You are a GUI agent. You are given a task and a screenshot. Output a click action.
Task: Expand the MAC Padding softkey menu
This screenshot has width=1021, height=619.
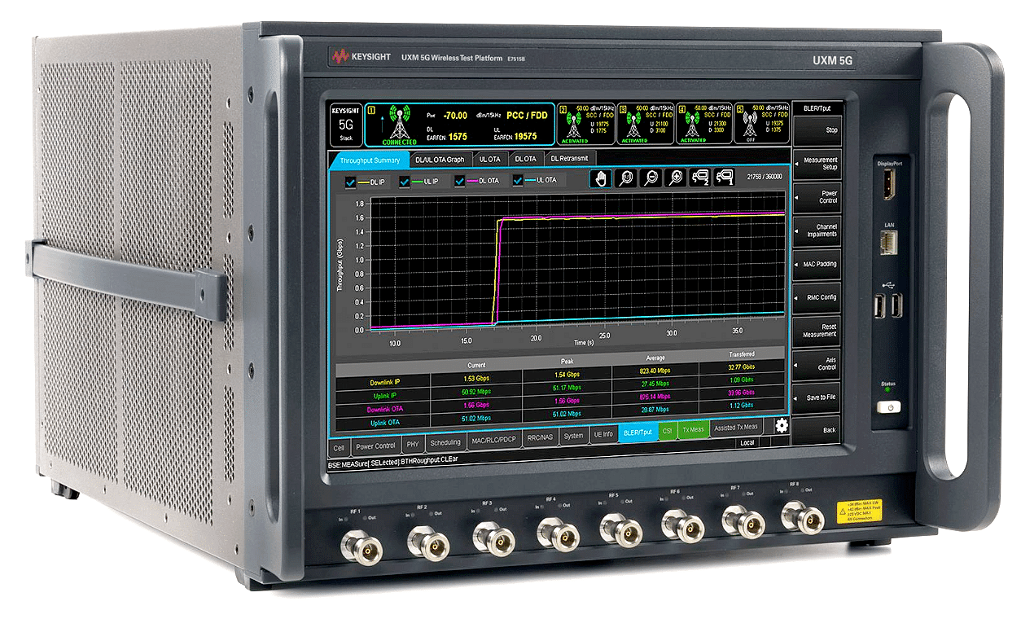point(816,264)
